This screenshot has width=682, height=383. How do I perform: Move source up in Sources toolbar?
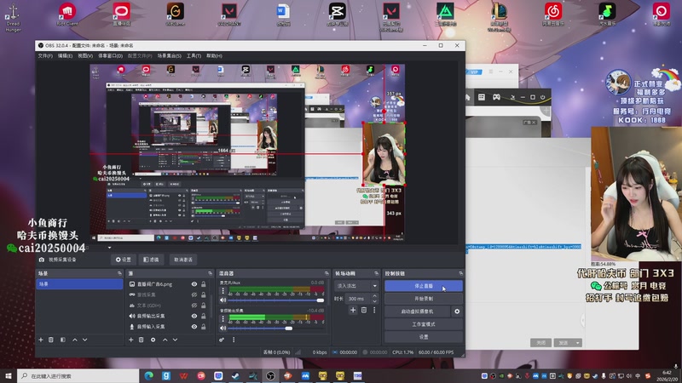(165, 340)
